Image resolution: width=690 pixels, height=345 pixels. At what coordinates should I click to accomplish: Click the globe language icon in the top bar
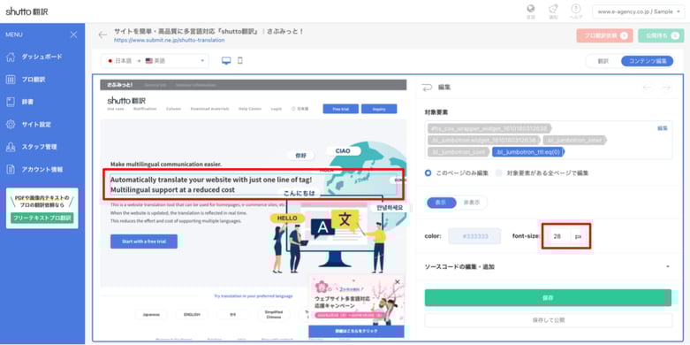pos(531,9)
